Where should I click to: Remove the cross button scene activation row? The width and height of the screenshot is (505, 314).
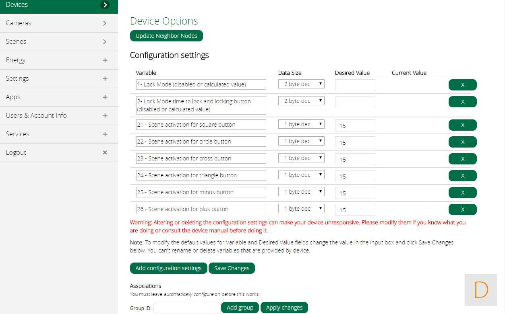click(462, 159)
